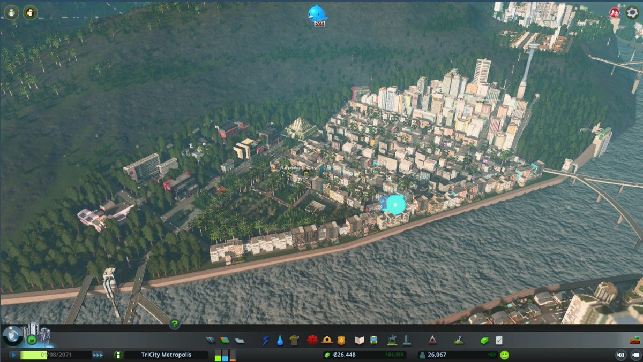Image resolution: width=643 pixels, height=362 pixels.
Task: Click the weekly income change value
Action: [394, 355]
